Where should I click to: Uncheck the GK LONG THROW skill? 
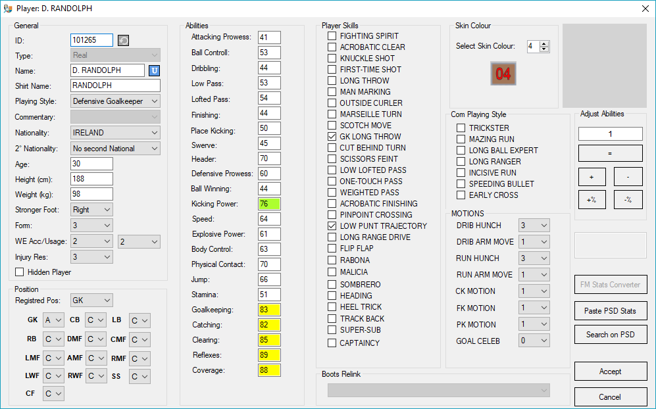click(x=332, y=137)
